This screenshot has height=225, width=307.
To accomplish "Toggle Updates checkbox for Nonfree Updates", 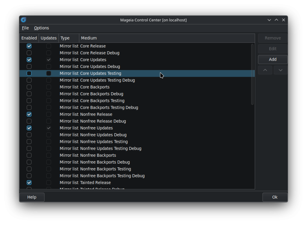I will [49, 128].
